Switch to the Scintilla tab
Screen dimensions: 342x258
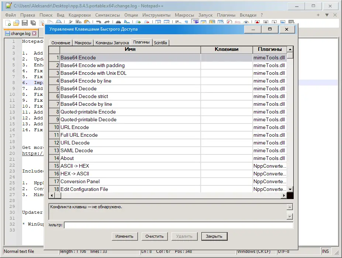[x=160, y=42]
